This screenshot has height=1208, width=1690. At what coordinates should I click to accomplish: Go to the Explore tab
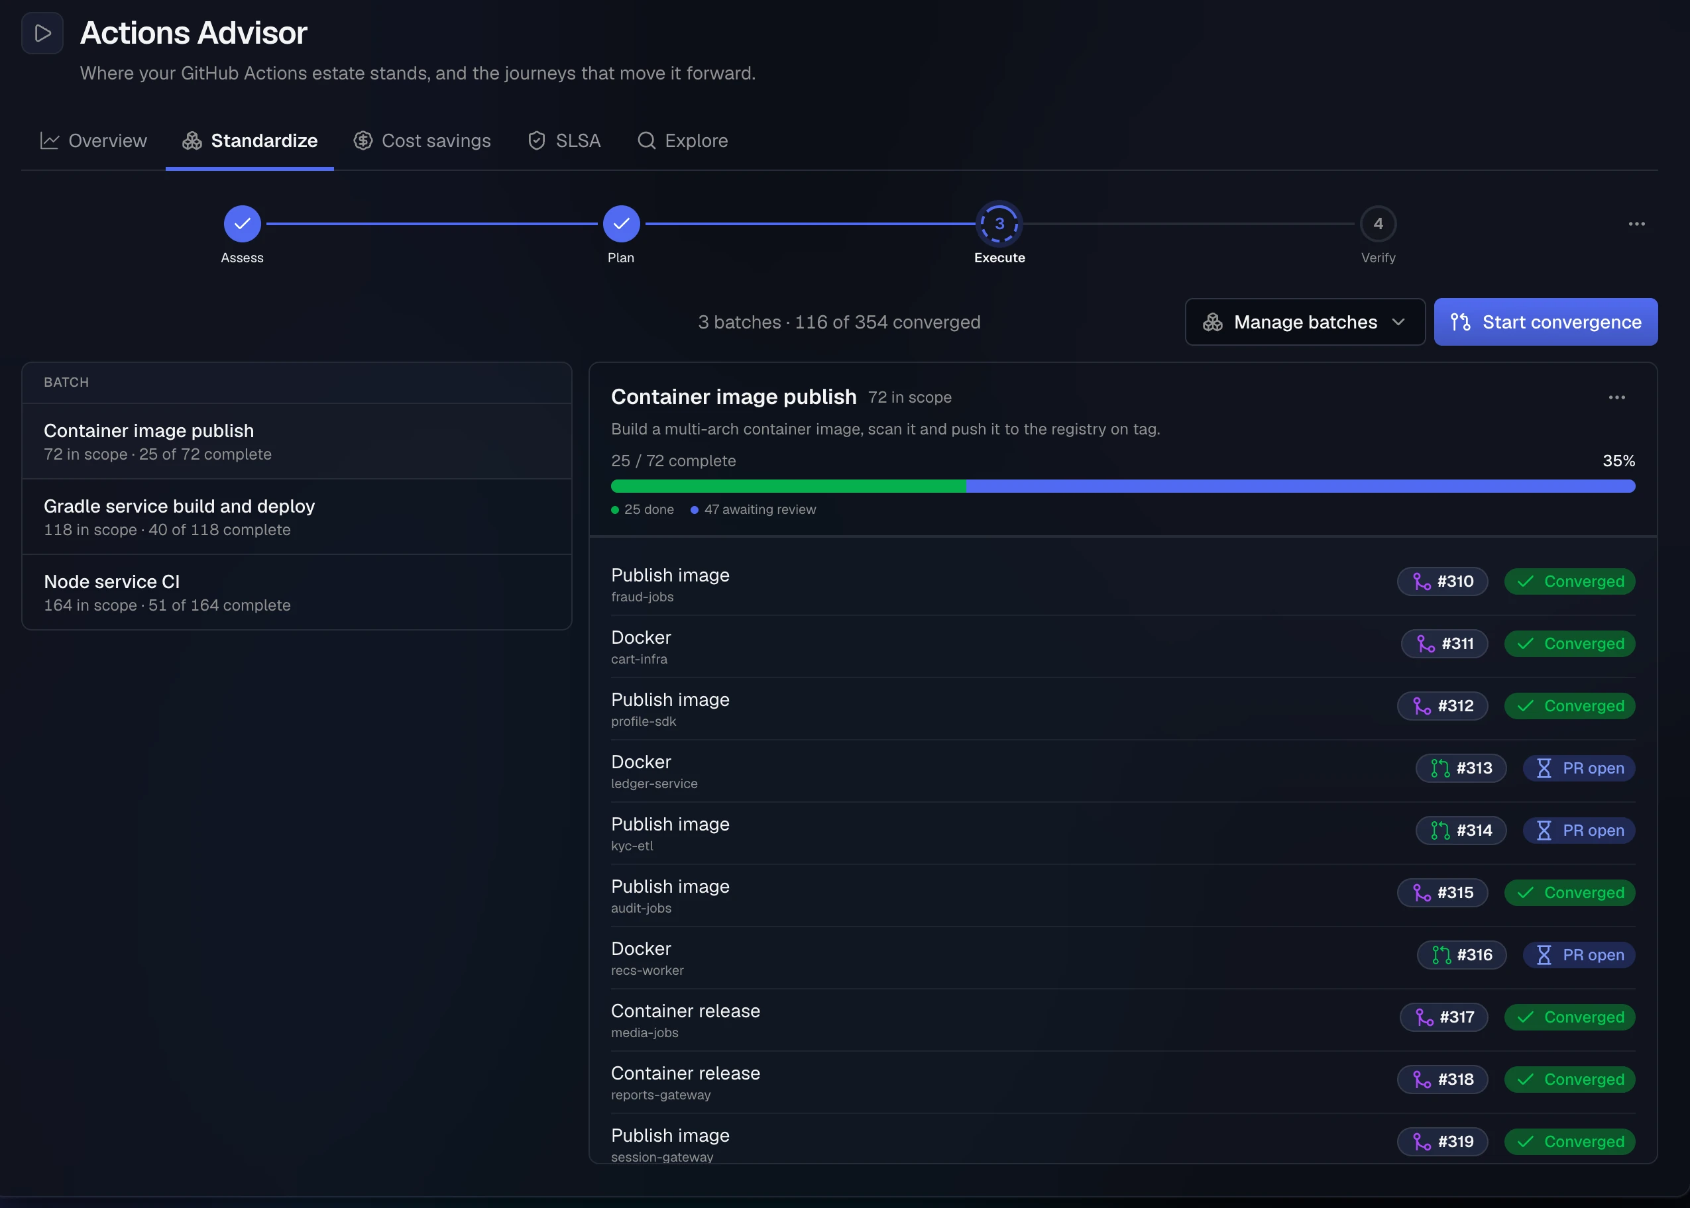[x=683, y=140]
